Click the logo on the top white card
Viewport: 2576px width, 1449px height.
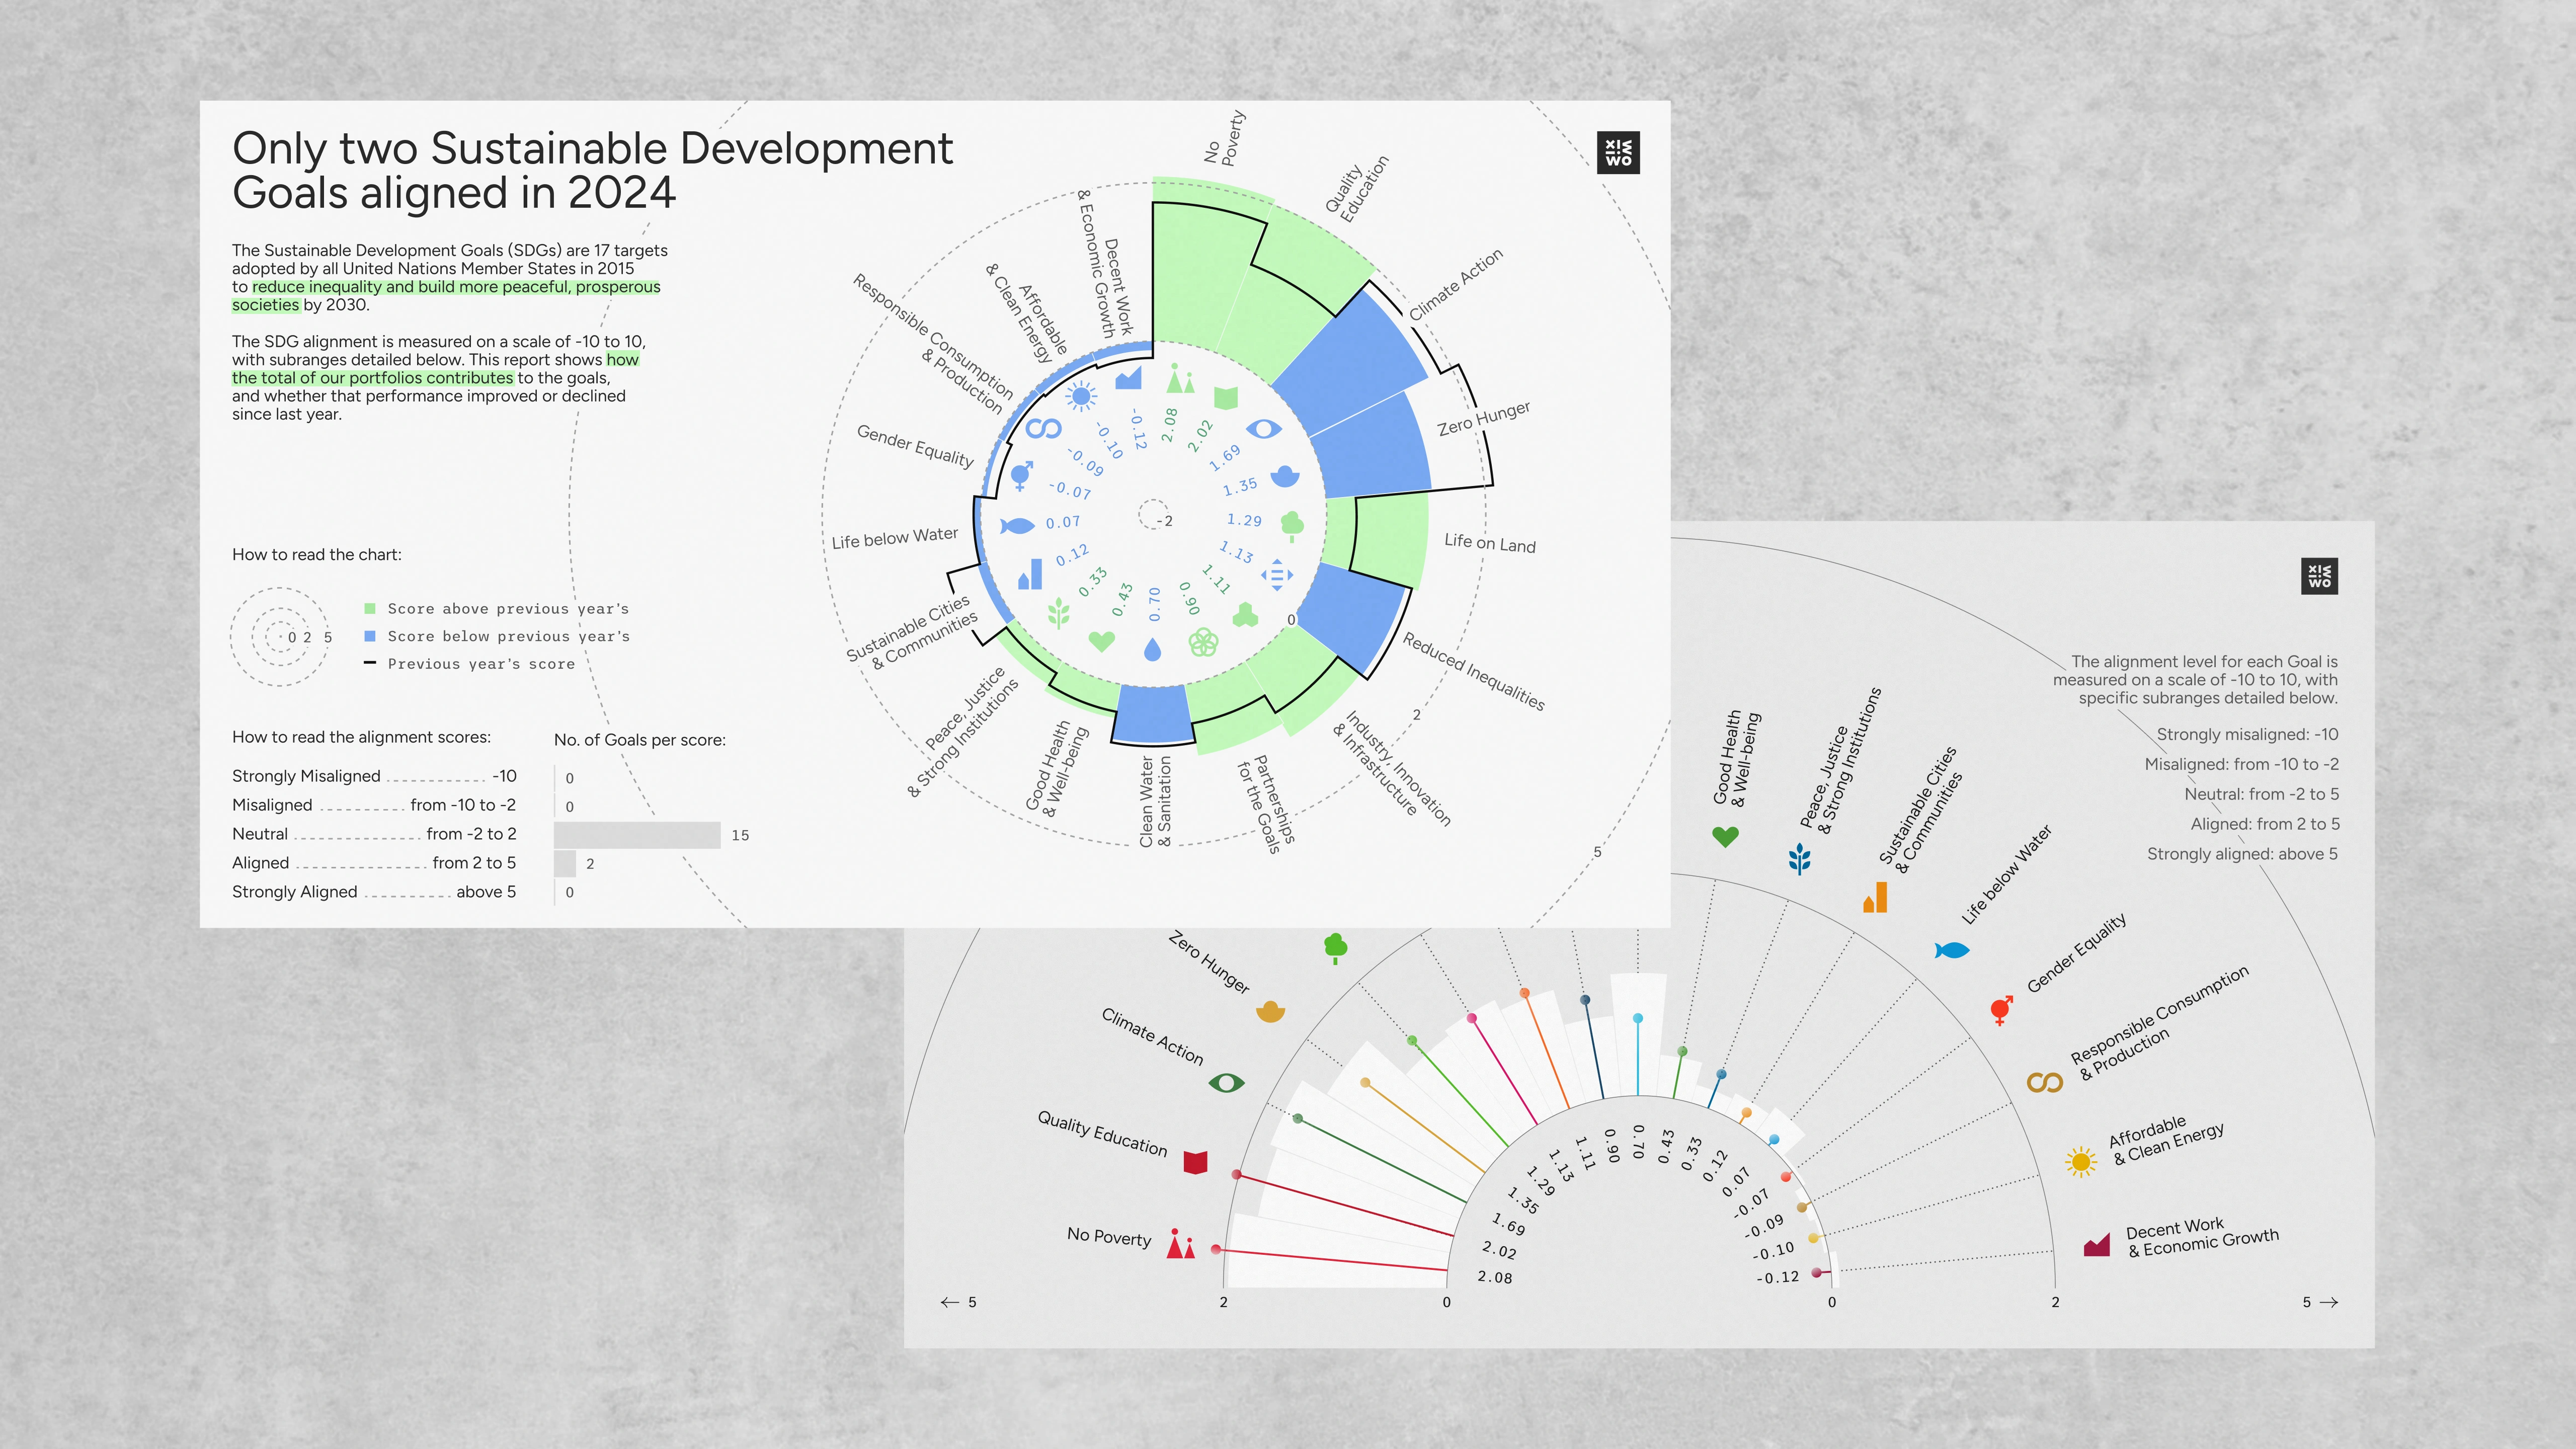pyautogui.click(x=1618, y=153)
